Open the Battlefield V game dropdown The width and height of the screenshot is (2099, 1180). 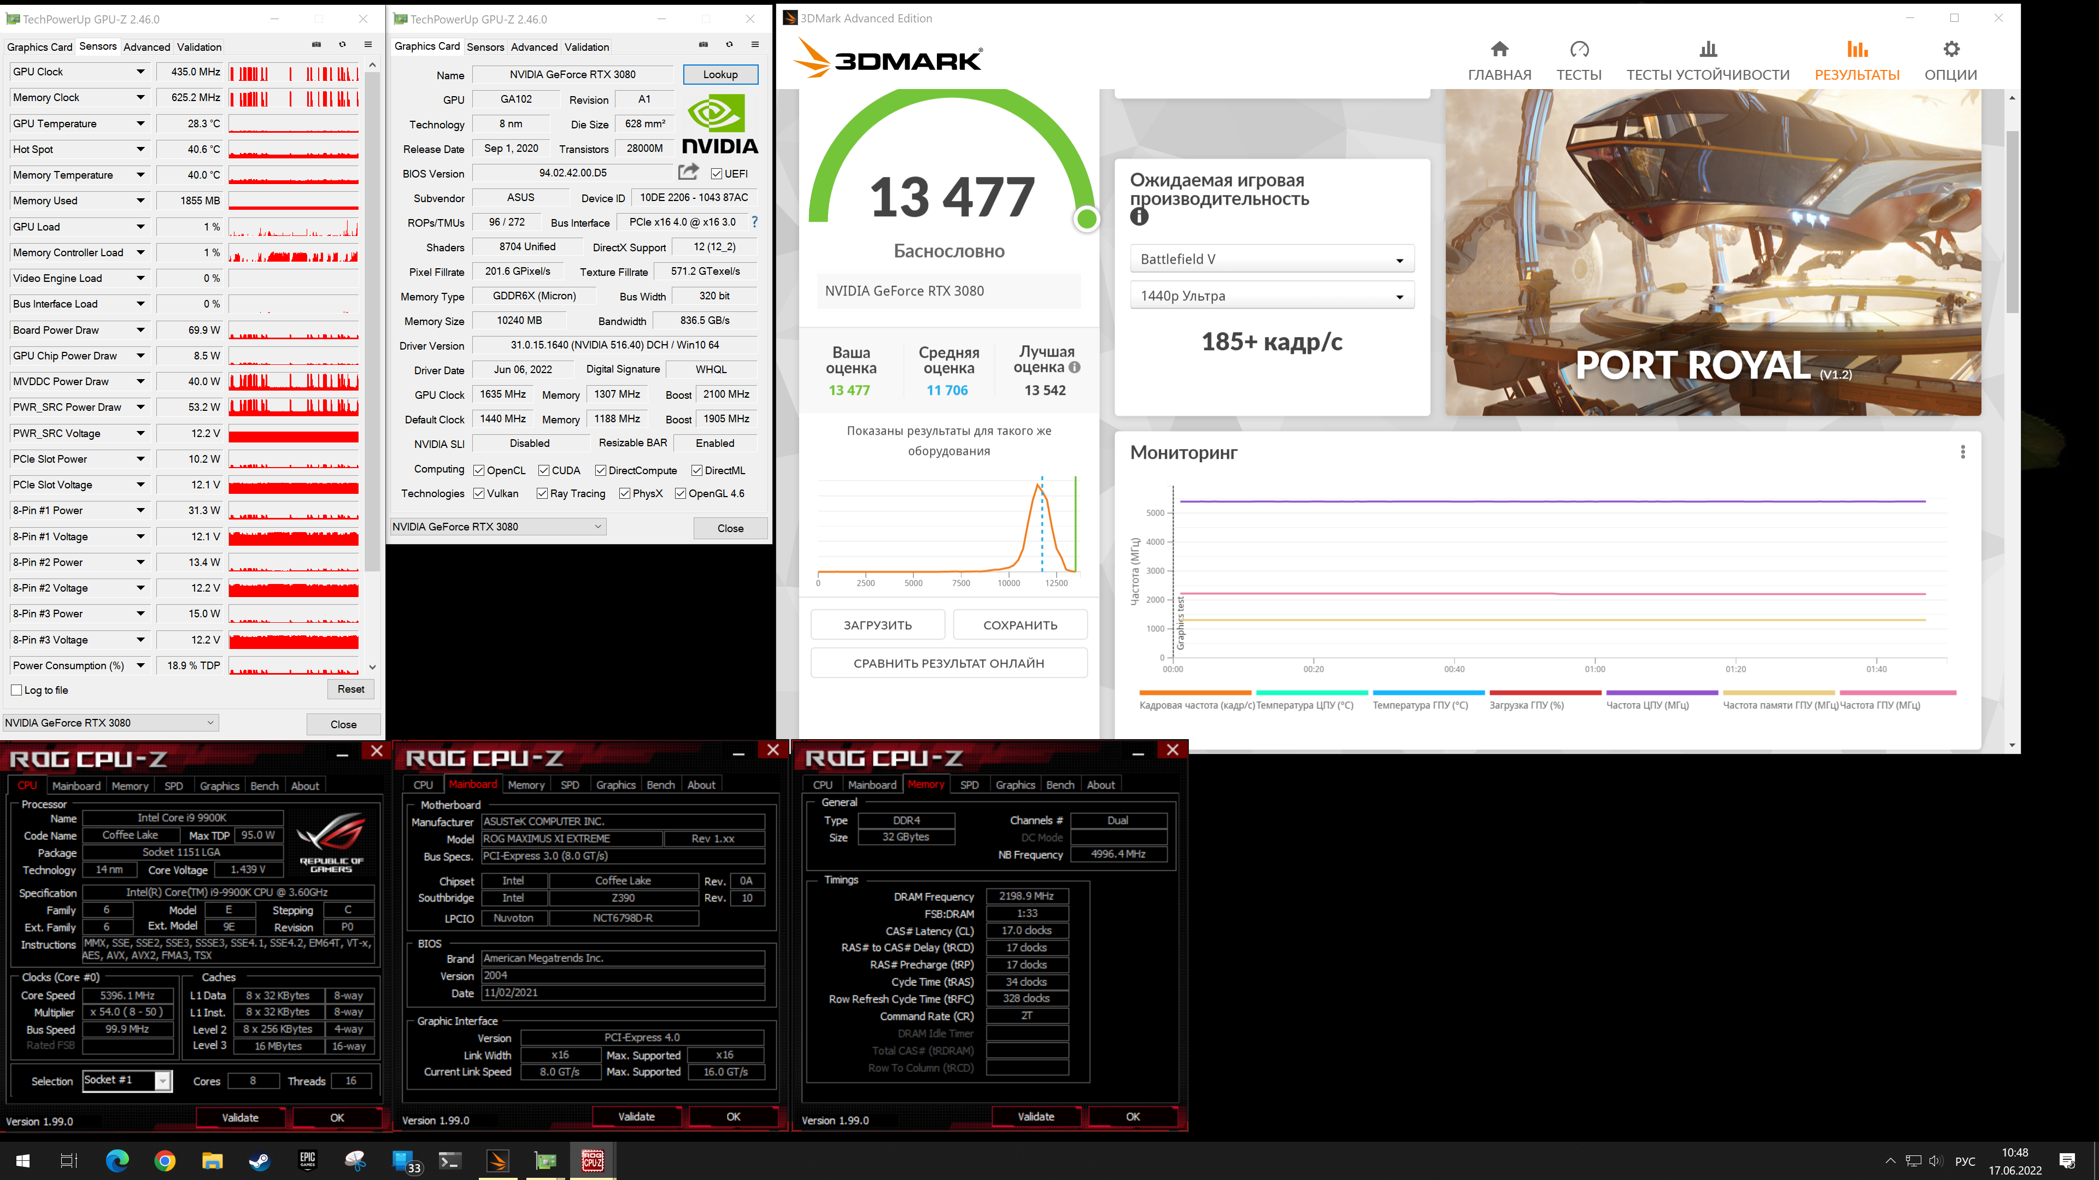(1271, 259)
